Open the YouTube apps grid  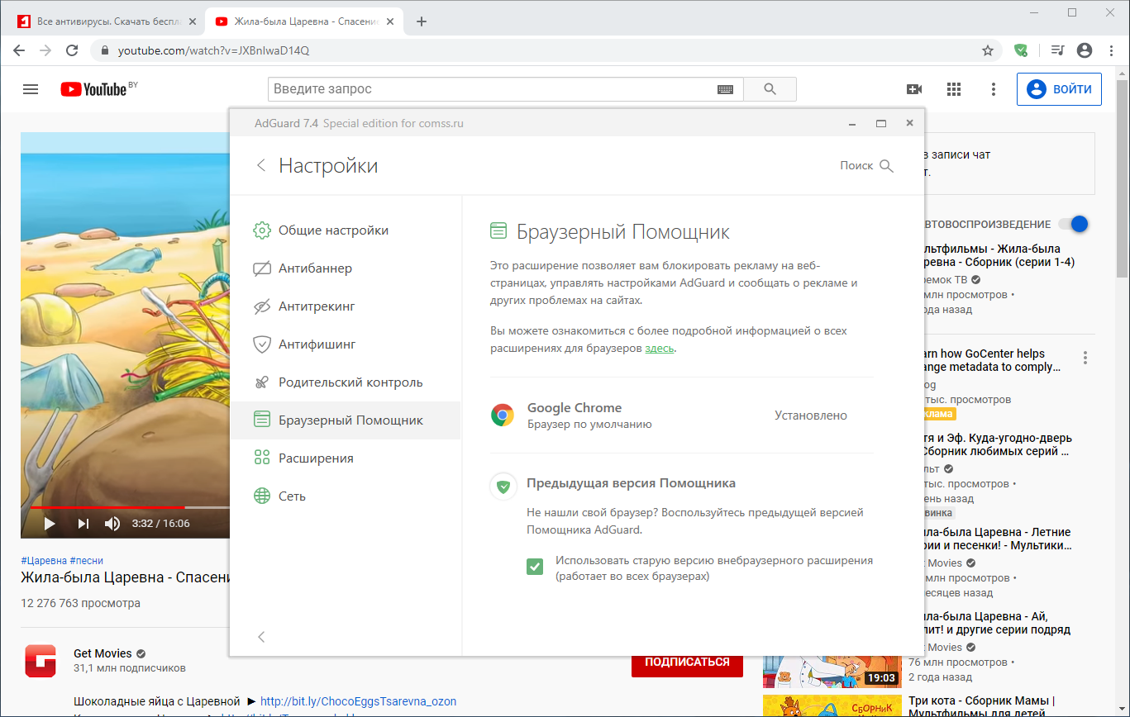coord(954,89)
